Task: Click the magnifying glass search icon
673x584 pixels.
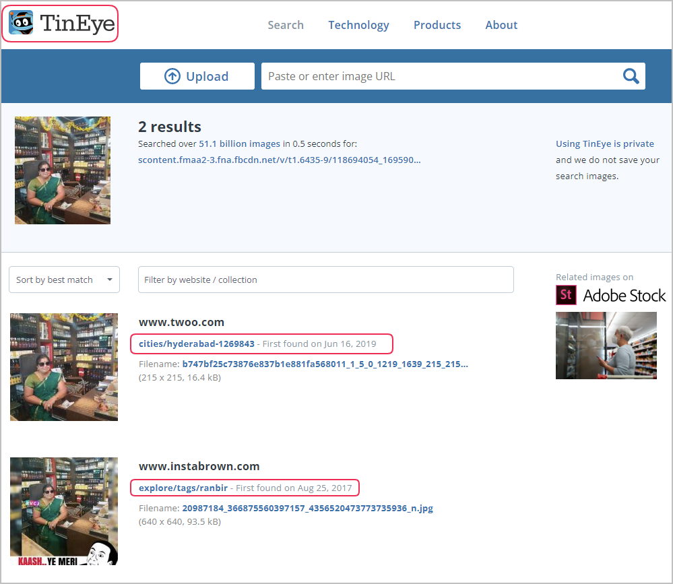Action: click(631, 76)
